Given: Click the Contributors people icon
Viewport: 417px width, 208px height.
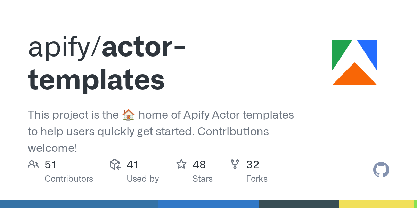Looking at the screenshot, I should pyautogui.click(x=33, y=164).
